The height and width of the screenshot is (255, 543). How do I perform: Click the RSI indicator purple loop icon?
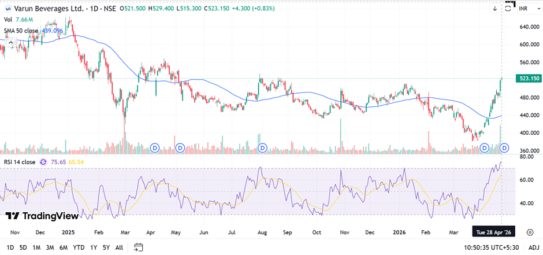pyautogui.click(x=42, y=162)
